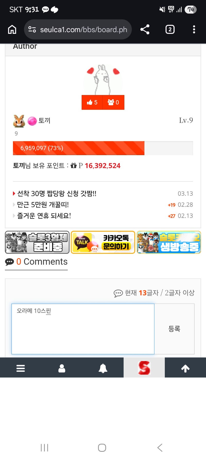Open notifications bell in bottom bar
The image size is (206, 459).
click(x=103, y=368)
